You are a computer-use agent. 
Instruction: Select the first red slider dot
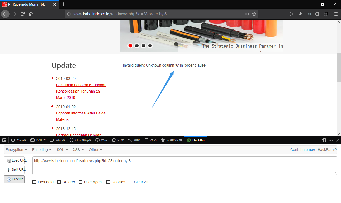click(x=130, y=46)
